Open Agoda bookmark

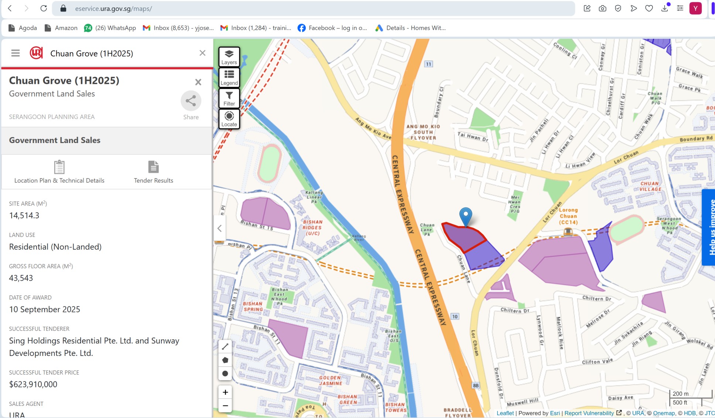coord(23,28)
